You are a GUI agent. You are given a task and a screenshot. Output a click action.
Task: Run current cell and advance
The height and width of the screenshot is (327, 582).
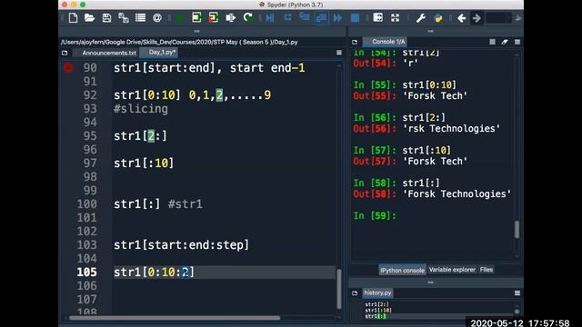(214, 17)
